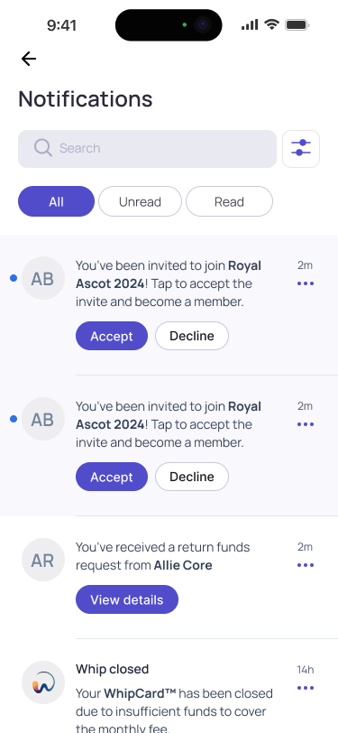Open three-dot menu for Whip closed notification
This screenshot has width=338, height=733.
pyautogui.click(x=306, y=688)
